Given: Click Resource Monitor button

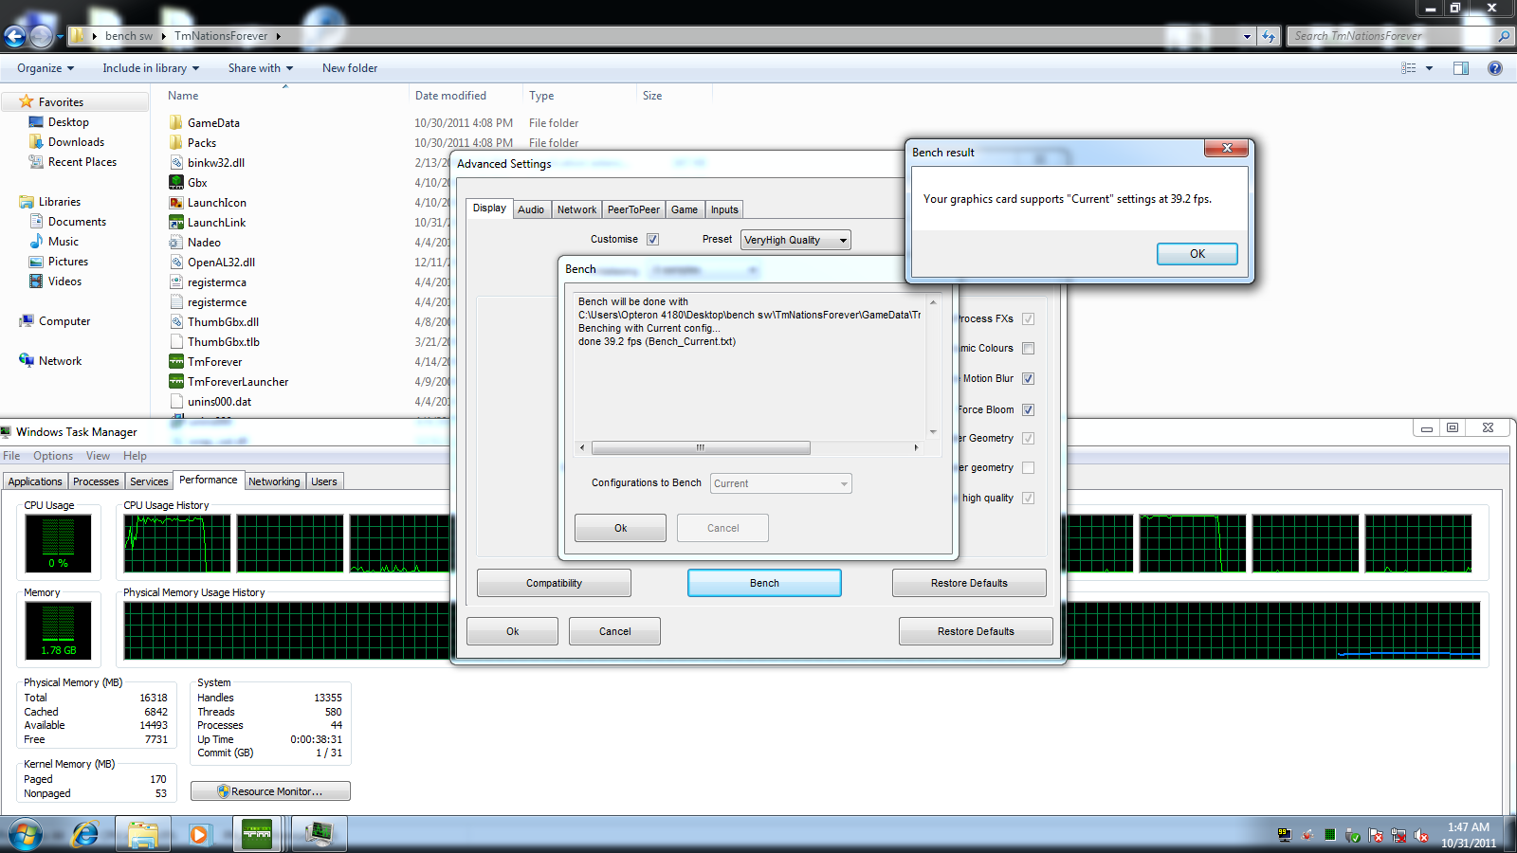Looking at the screenshot, I should tap(270, 791).
